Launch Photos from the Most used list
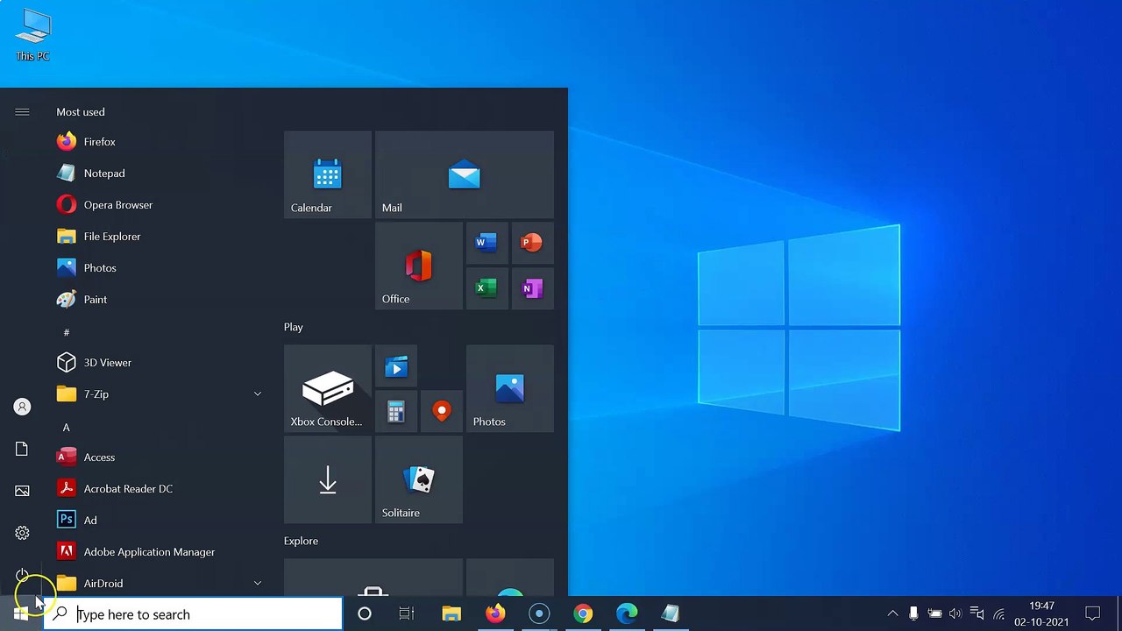Viewport: 1122px width, 631px height. pos(158,268)
